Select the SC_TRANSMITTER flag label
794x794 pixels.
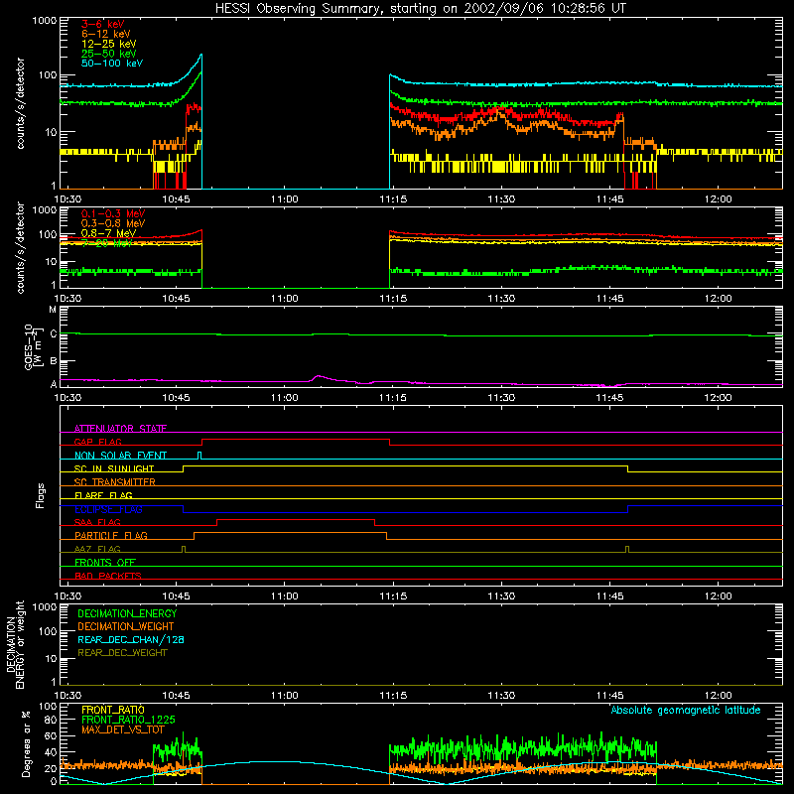(115, 482)
